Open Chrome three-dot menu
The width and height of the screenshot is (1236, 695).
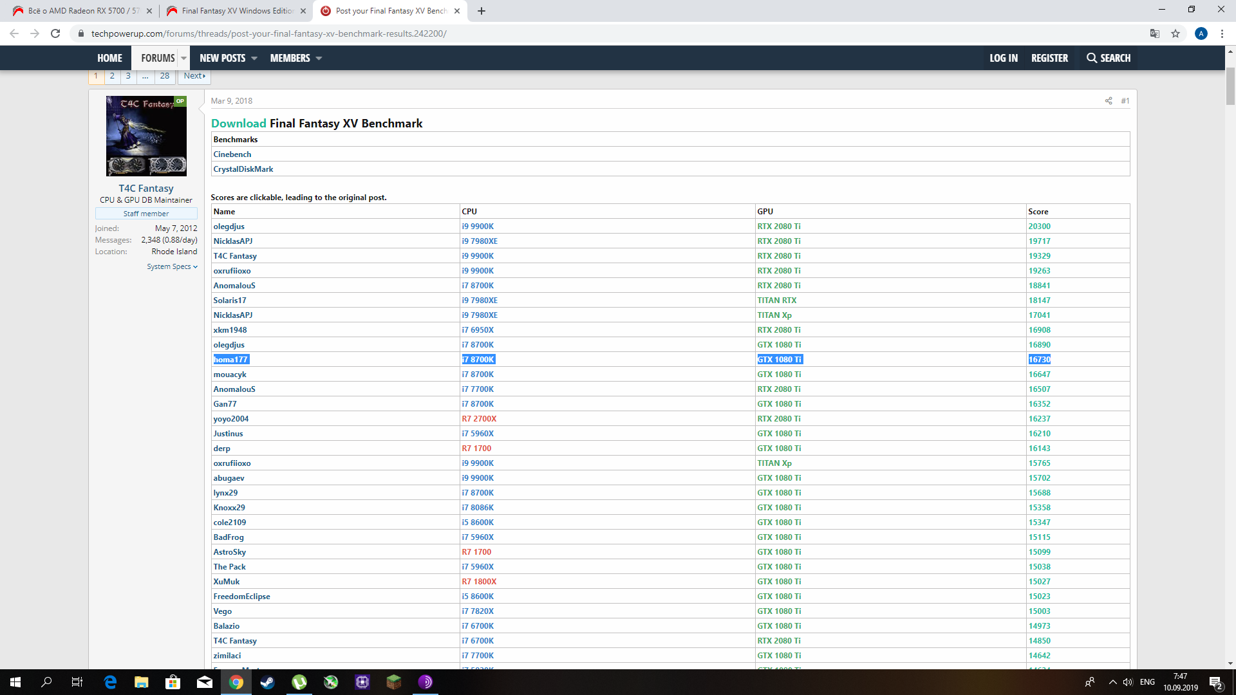pyautogui.click(x=1222, y=33)
